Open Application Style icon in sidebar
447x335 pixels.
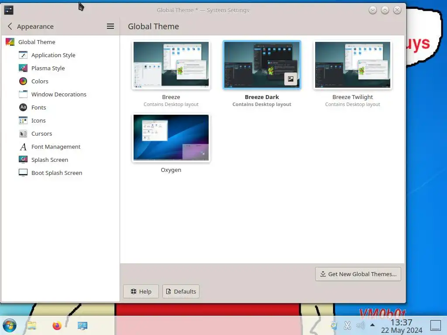click(x=23, y=55)
